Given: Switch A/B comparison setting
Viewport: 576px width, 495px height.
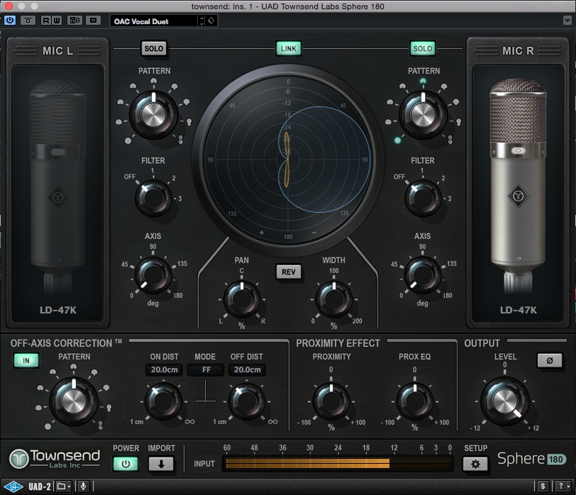Looking at the screenshot, I should point(74,21).
